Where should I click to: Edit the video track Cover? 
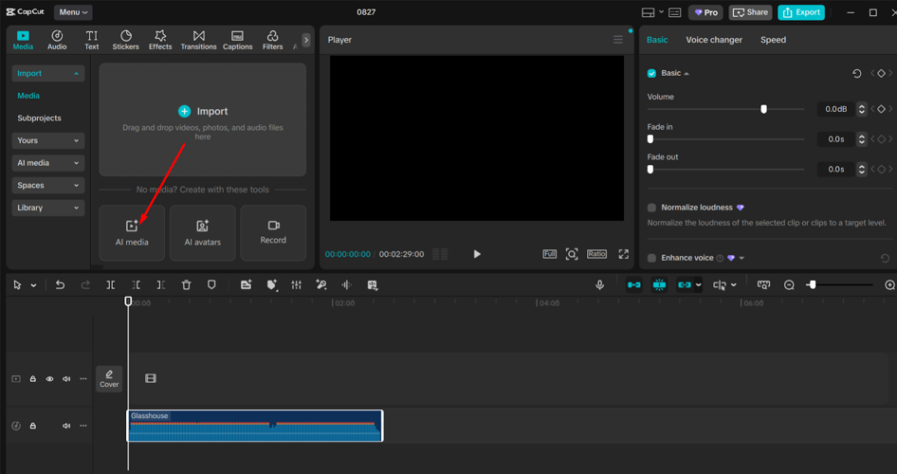109,378
